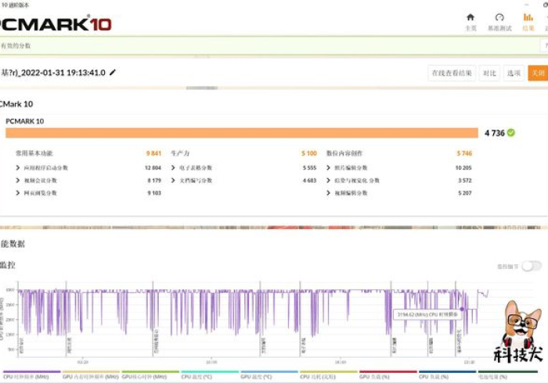Toggle the switch above the monitoring chart

pos(532,266)
